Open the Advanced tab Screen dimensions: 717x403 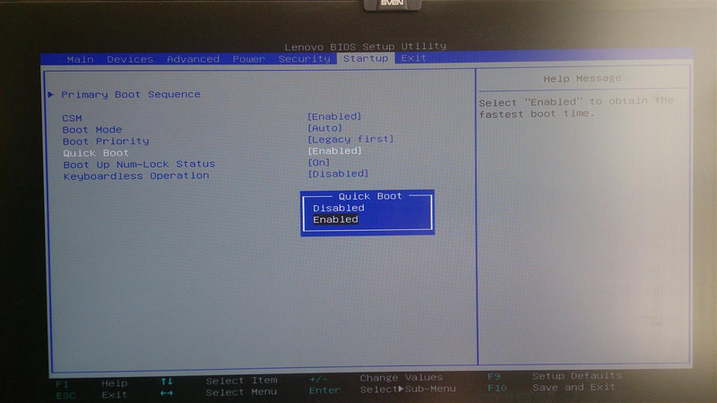point(193,59)
